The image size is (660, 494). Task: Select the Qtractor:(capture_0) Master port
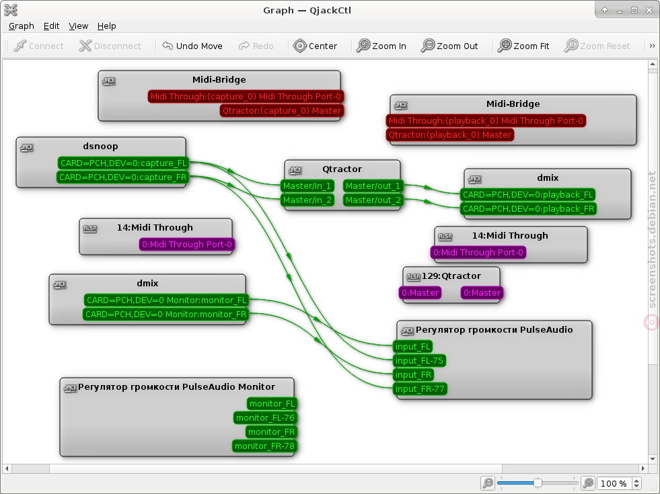(282, 111)
